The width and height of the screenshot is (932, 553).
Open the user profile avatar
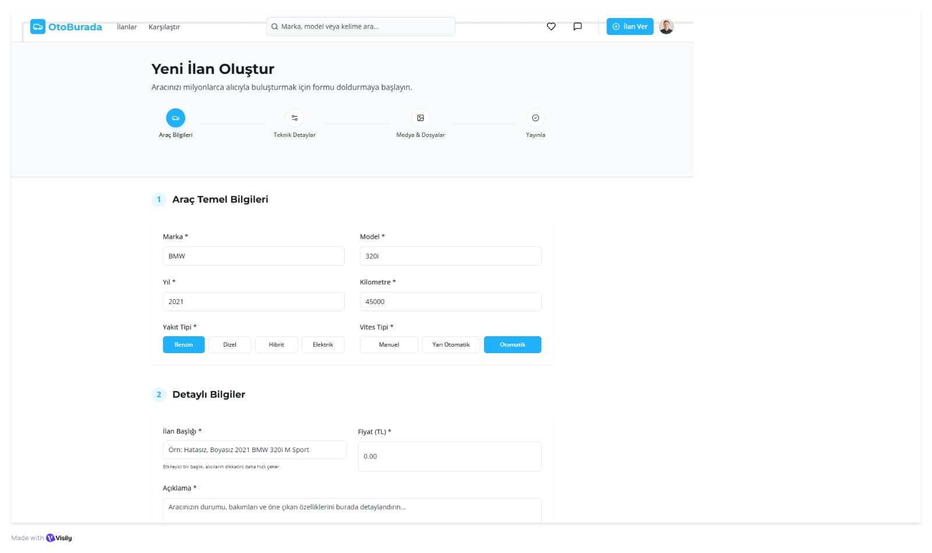coord(666,27)
